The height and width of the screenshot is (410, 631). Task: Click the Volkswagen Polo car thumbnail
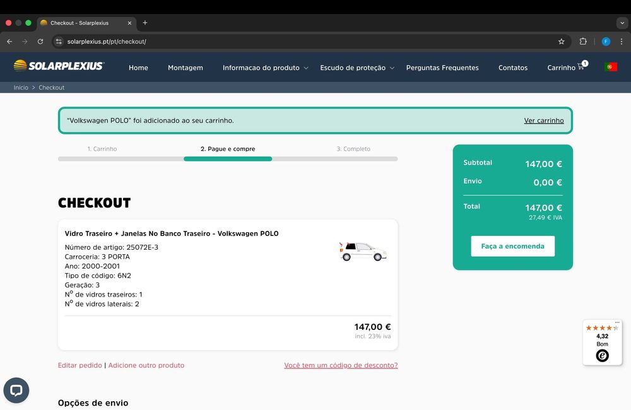(x=363, y=252)
